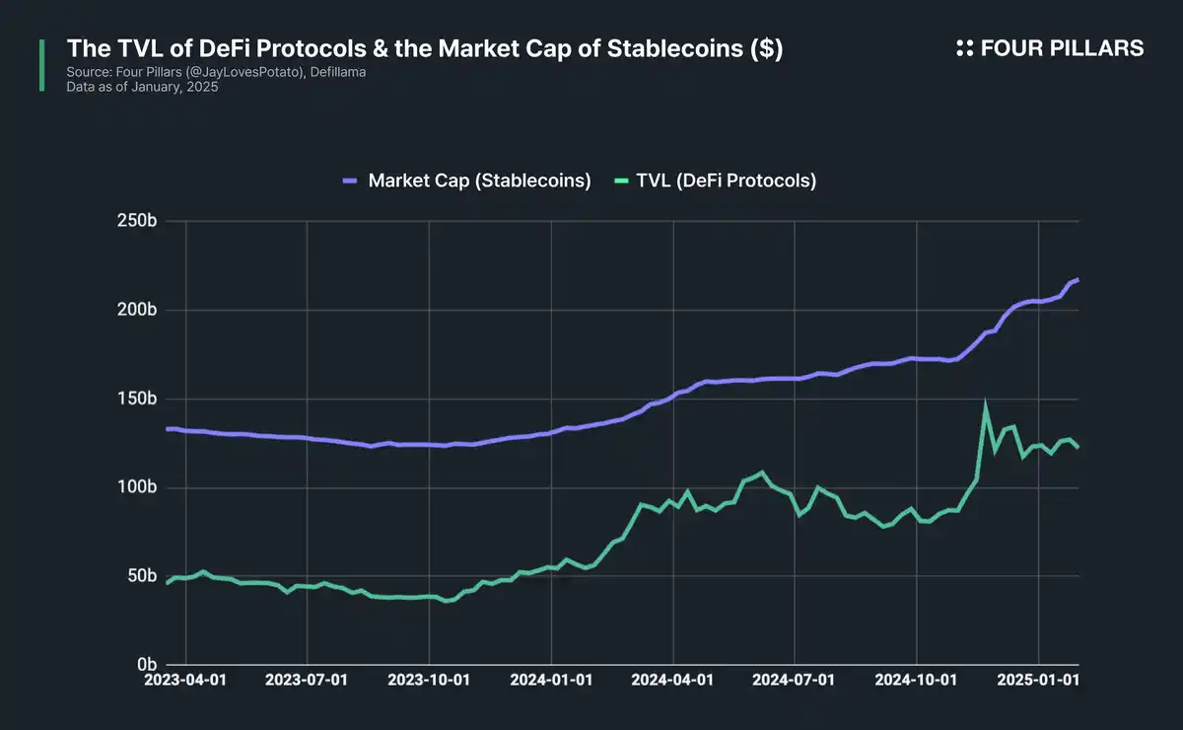1183x730 pixels.
Task: Select the 2023-10-01 x-axis date label
Action: click(430, 680)
